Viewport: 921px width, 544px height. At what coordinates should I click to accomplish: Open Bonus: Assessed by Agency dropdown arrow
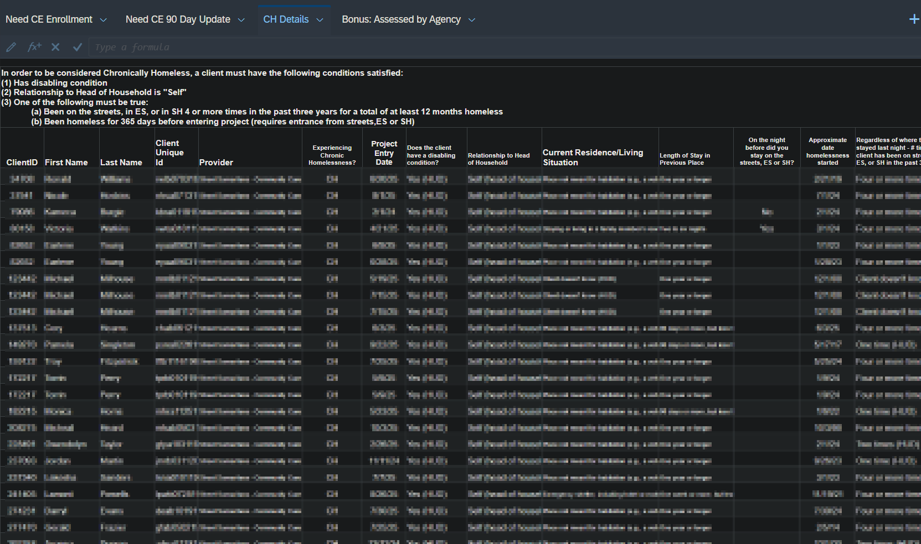click(x=472, y=20)
